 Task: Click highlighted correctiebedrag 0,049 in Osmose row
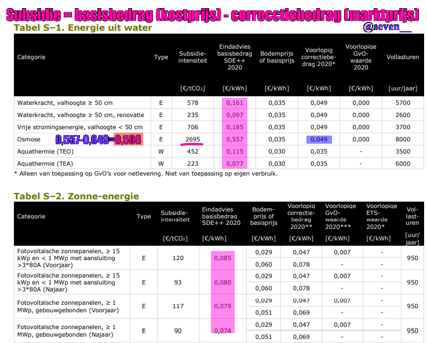tap(319, 140)
